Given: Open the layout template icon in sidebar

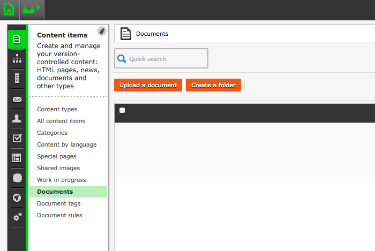Looking at the screenshot, I should pyautogui.click(x=17, y=158).
